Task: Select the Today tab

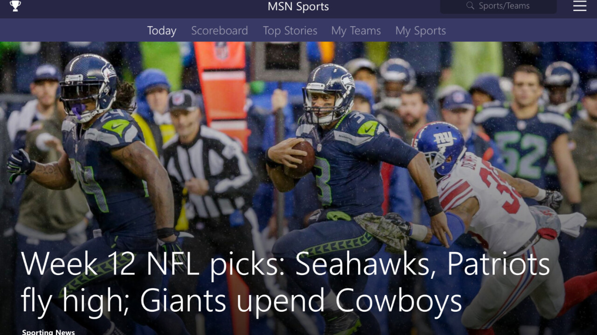Action: coord(162,31)
